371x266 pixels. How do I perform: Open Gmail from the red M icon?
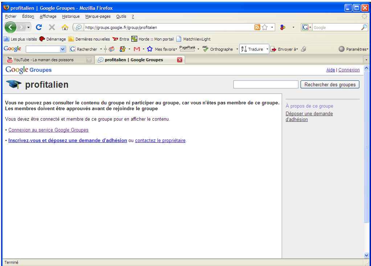click(137, 49)
